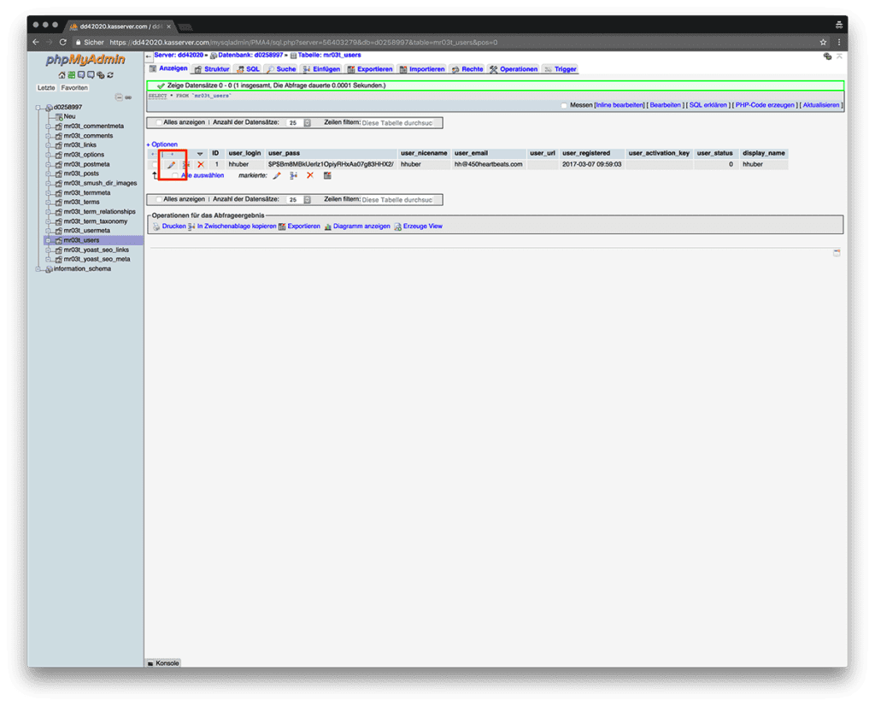This screenshot has height=706, width=875.
Task: Click the phpMyAdmin home icon in sidebar
Action: 62,75
